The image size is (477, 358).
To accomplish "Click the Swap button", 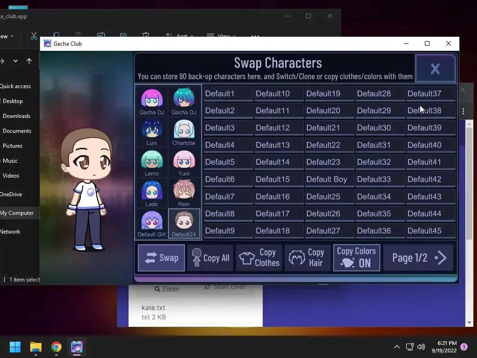I will (161, 258).
